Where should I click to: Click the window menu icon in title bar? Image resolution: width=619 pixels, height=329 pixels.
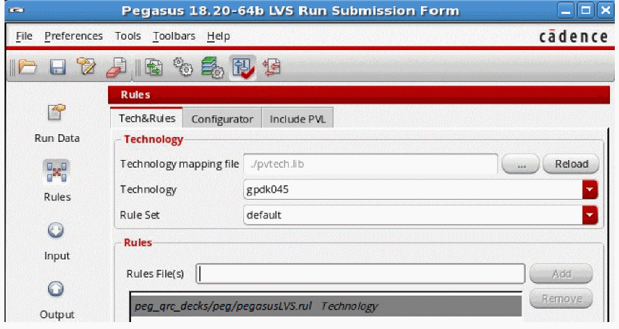17,10
